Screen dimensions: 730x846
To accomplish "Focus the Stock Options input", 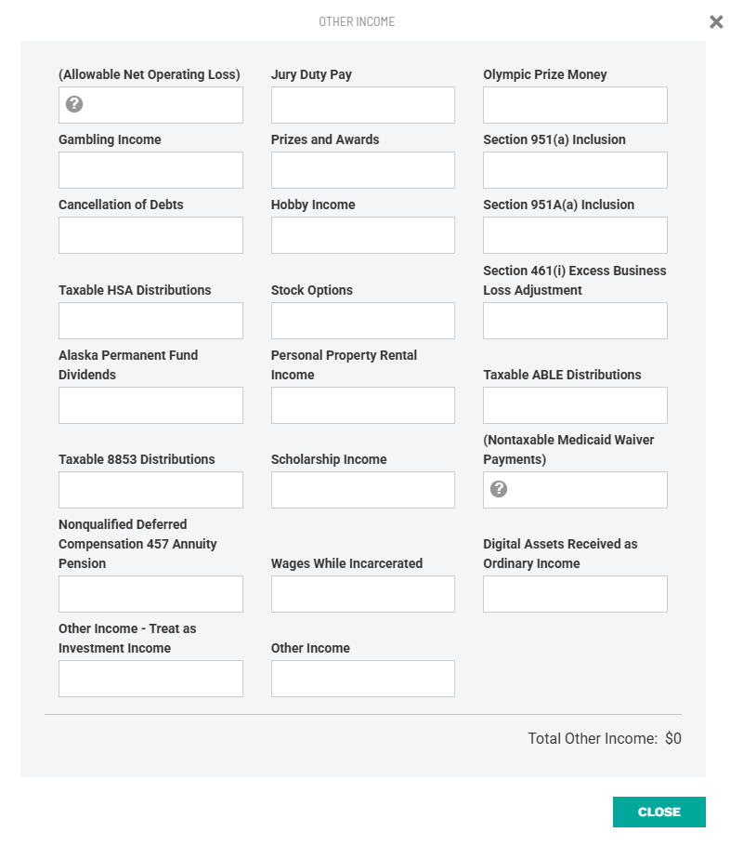I will (x=363, y=321).
